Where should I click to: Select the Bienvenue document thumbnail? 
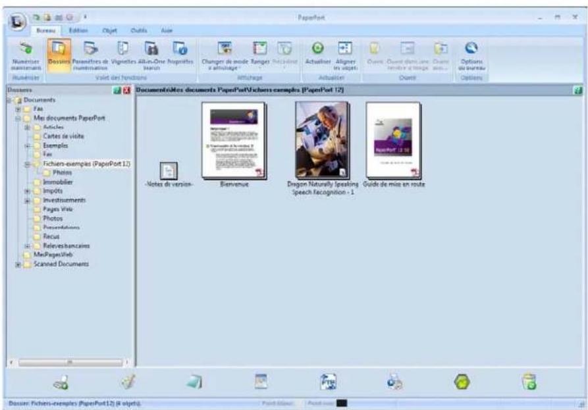[234, 141]
